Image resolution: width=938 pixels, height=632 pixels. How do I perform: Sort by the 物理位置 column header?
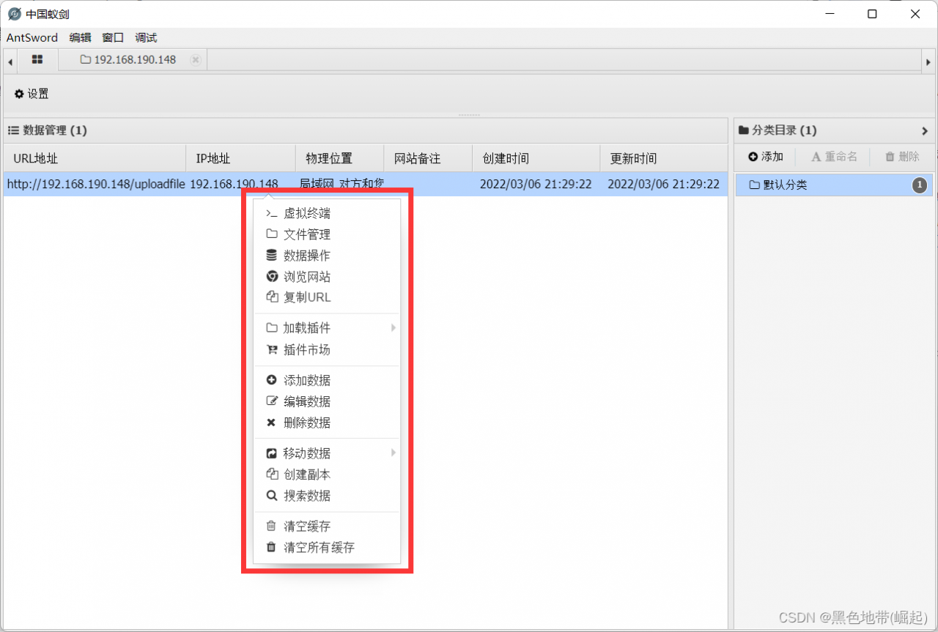point(340,158)
